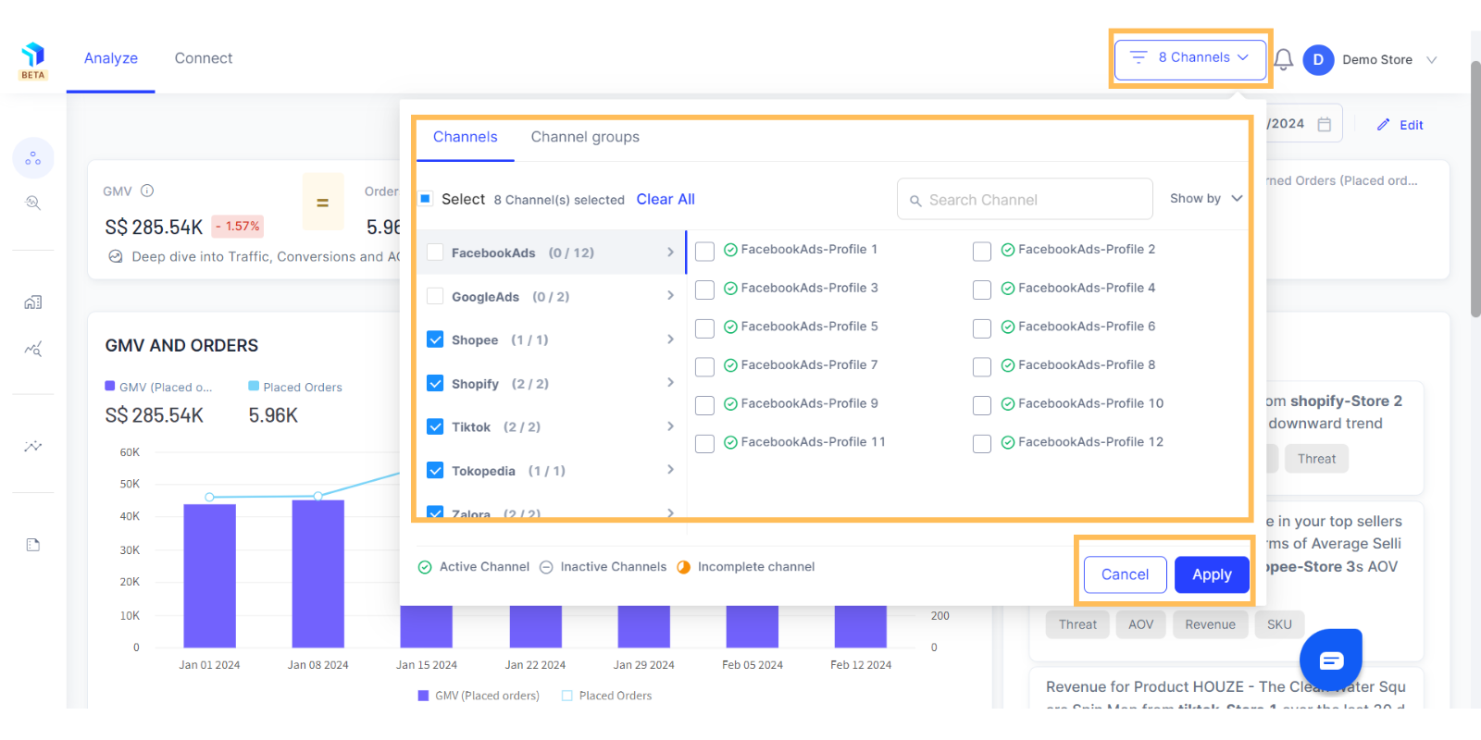Check the FacebookAds group checkbox
Screen dimensions: 1481x740
click(435, 253)
